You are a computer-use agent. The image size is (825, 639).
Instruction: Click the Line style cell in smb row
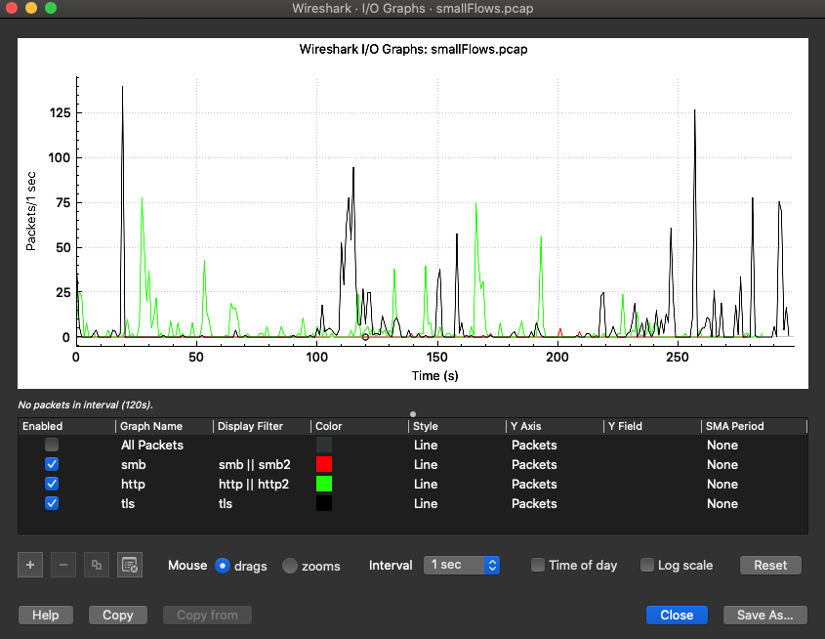[426, 465]
